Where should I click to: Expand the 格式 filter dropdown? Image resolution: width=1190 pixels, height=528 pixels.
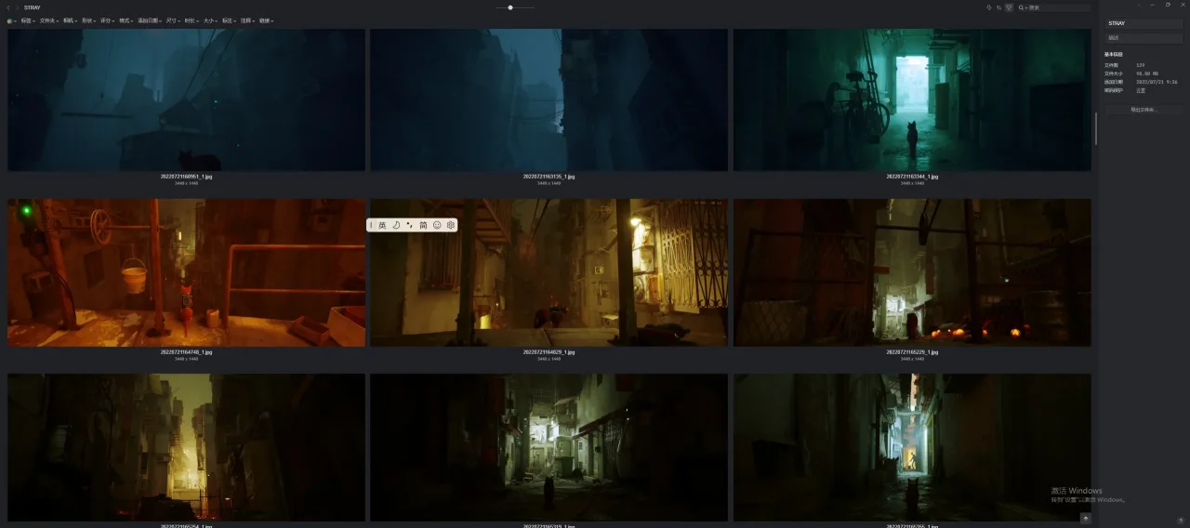(x=126, y=20)
